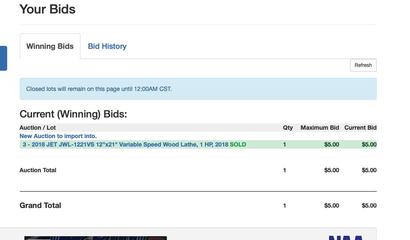
Task: Click the Auction Total row label
Action: click(38, 170)
